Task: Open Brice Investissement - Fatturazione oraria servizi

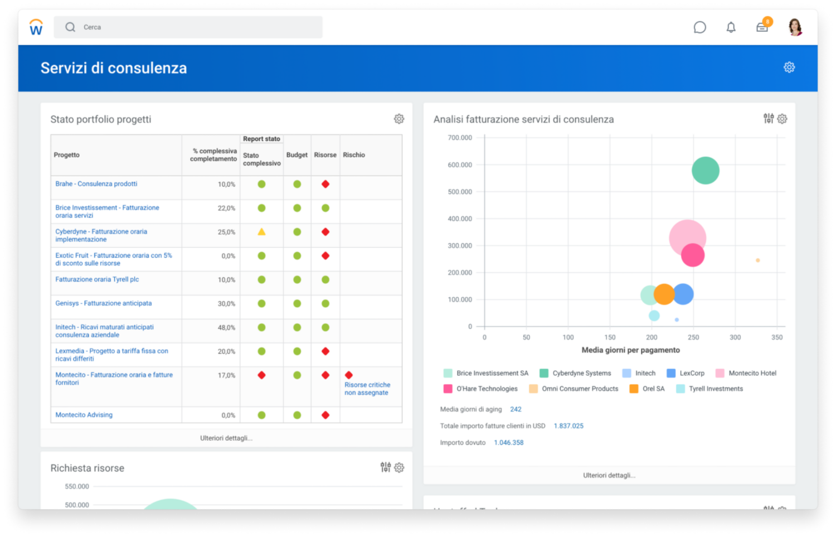Action: pyautogui.click(x=107, y=211)
